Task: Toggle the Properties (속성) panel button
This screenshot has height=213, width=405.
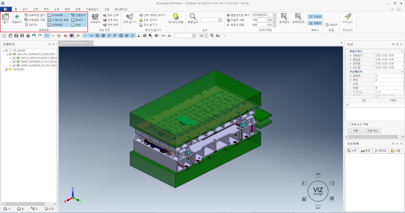Action: click(78, 25)
